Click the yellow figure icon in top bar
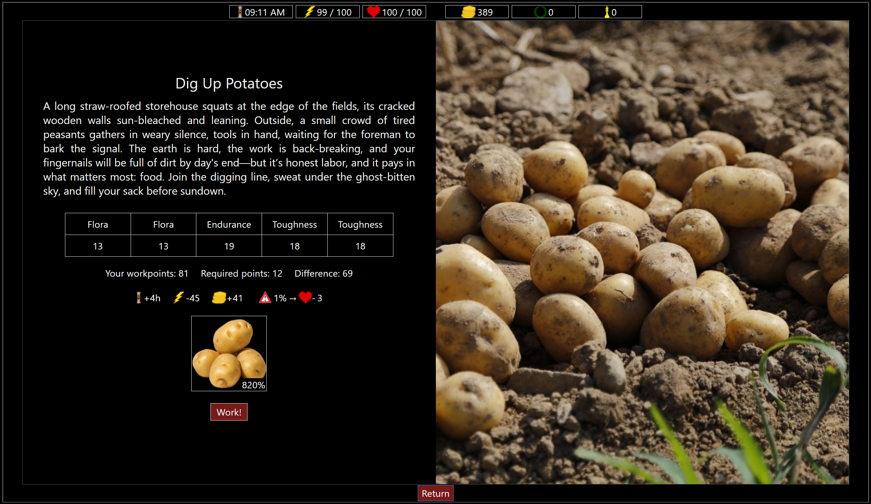 click(x=607, y=12)
